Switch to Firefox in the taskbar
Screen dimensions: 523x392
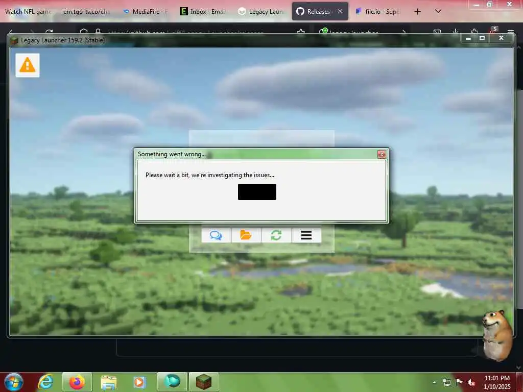(77, 382)
